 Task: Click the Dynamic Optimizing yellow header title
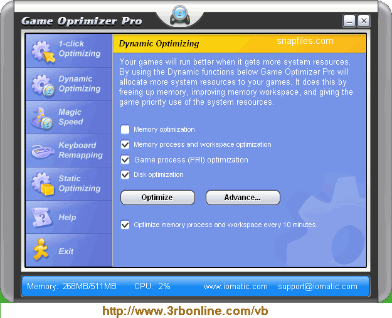point(159,43)
